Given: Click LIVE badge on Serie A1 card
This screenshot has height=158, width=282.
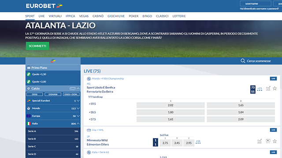Looking at the screenshot, I should pyautogui.click(x=273, y=152).
